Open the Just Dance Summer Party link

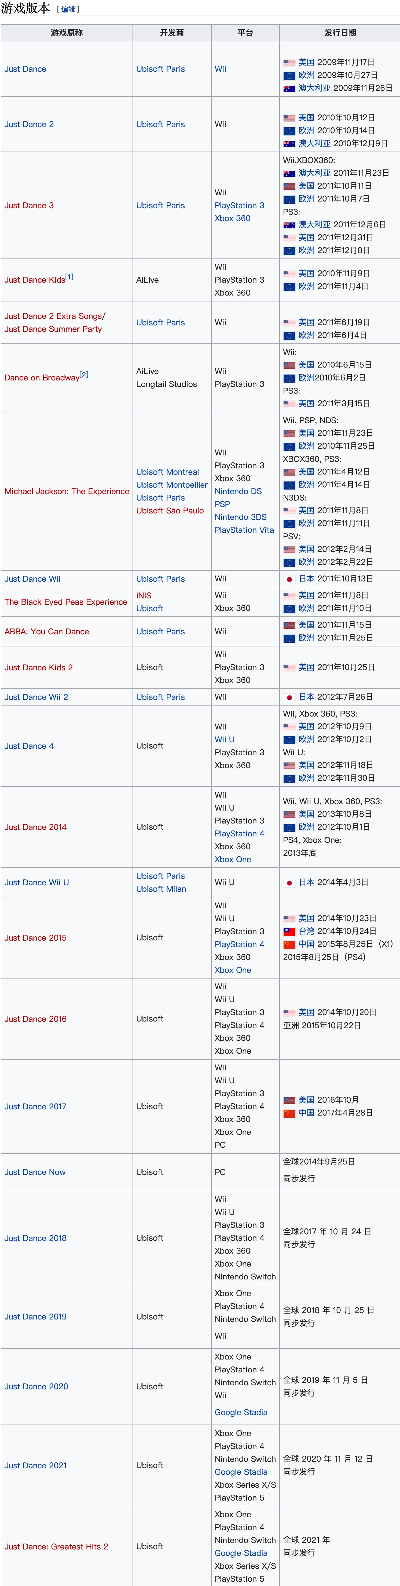coord(53,329)
